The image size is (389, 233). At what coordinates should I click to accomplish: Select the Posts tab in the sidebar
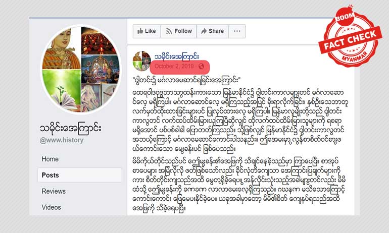pyautogui.click(x=80, y=175)
